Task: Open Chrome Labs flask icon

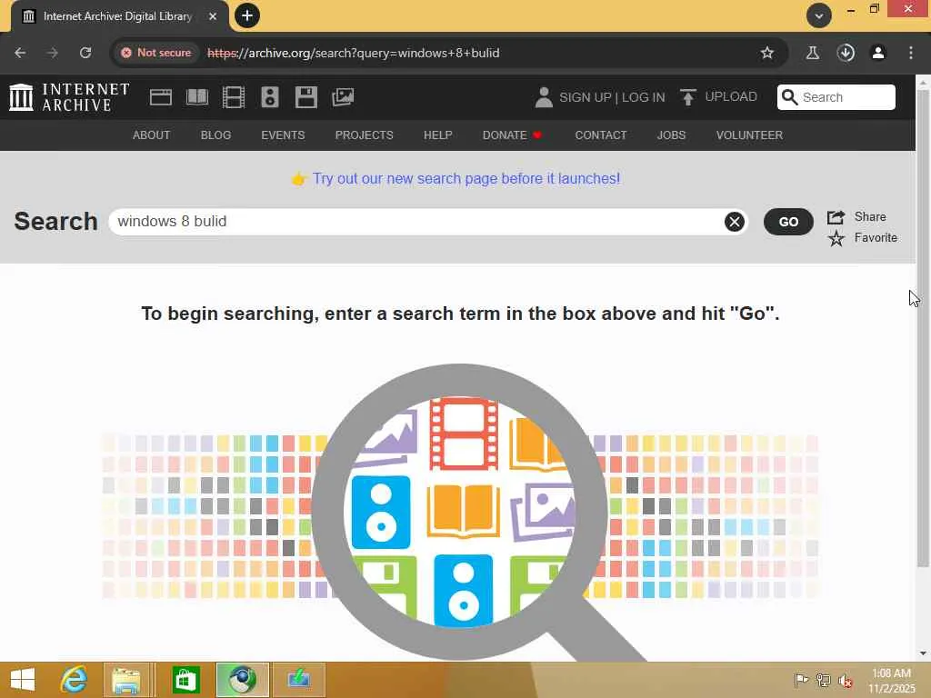Action: tap(812, 53)
